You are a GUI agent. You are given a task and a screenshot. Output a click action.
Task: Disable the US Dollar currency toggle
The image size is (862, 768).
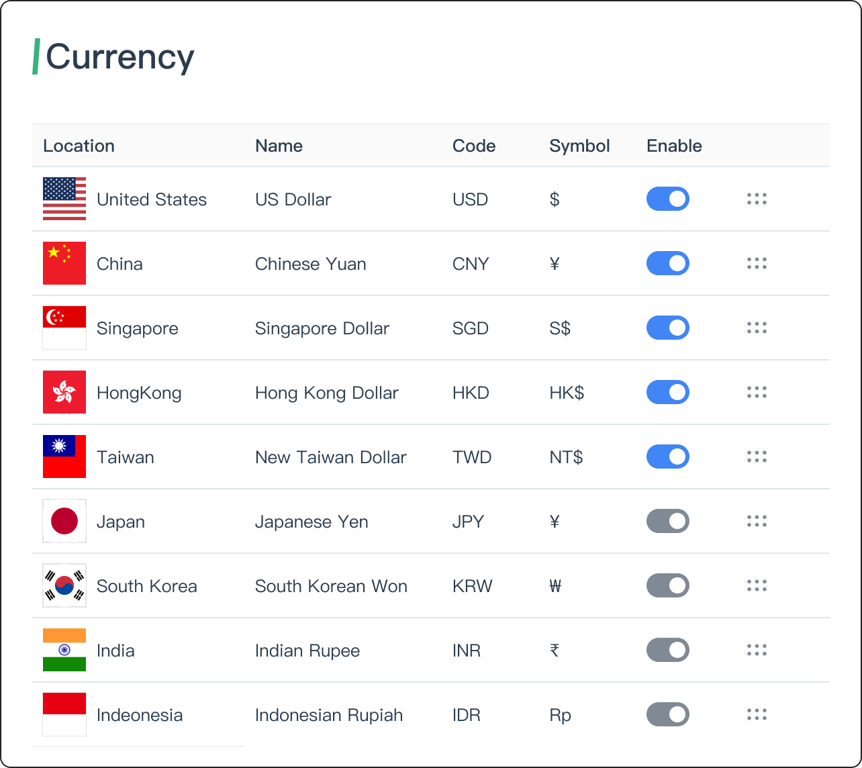[668, 199]
